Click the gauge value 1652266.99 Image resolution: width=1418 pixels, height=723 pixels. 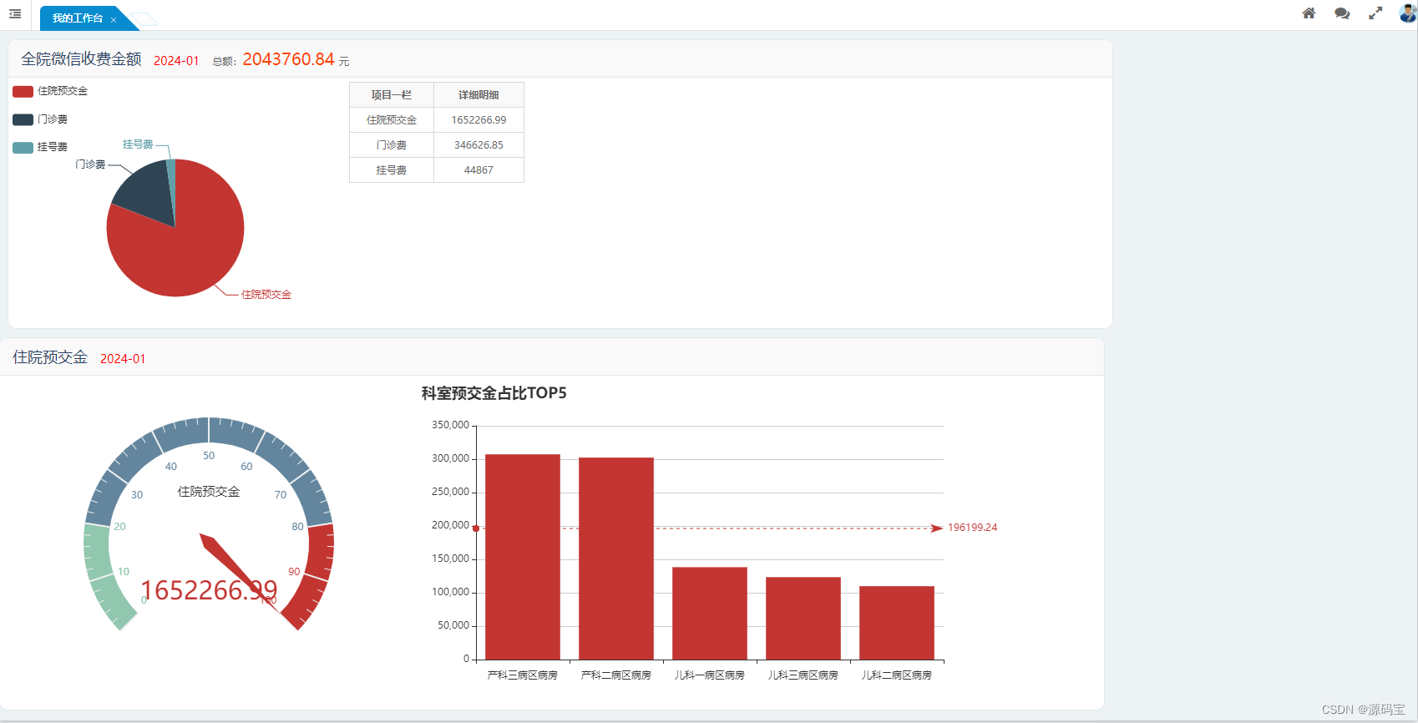coord(209,590)
